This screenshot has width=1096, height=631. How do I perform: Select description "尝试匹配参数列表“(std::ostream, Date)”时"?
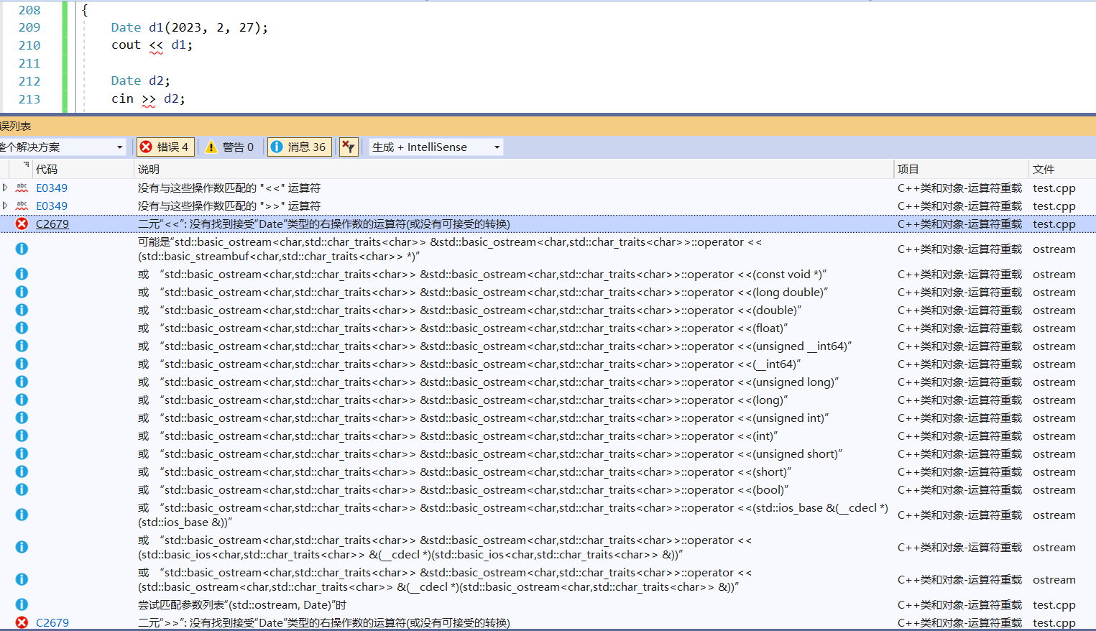tap(242, 605)
